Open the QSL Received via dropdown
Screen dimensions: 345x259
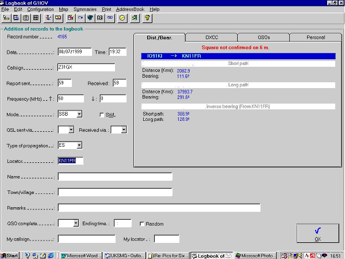pyautogui.click(x=124, y=129)
